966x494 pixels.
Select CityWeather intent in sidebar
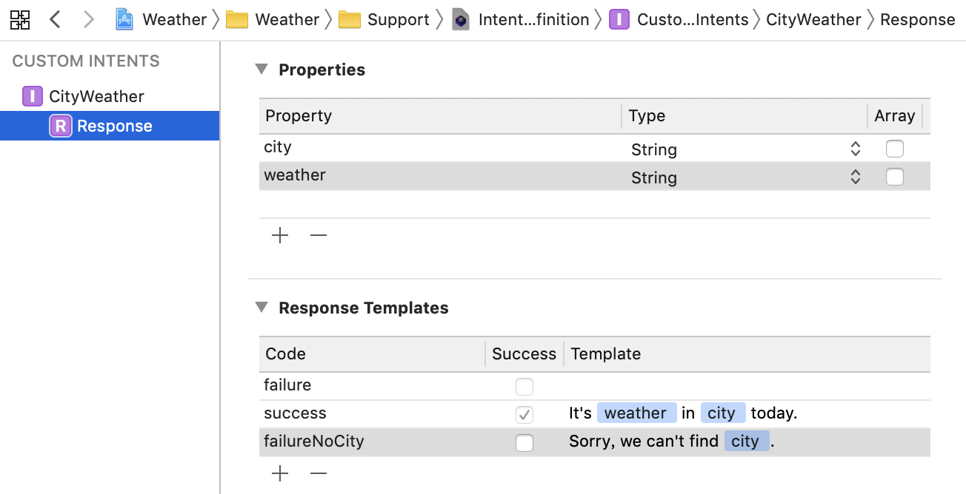click(x=96, y=96)
